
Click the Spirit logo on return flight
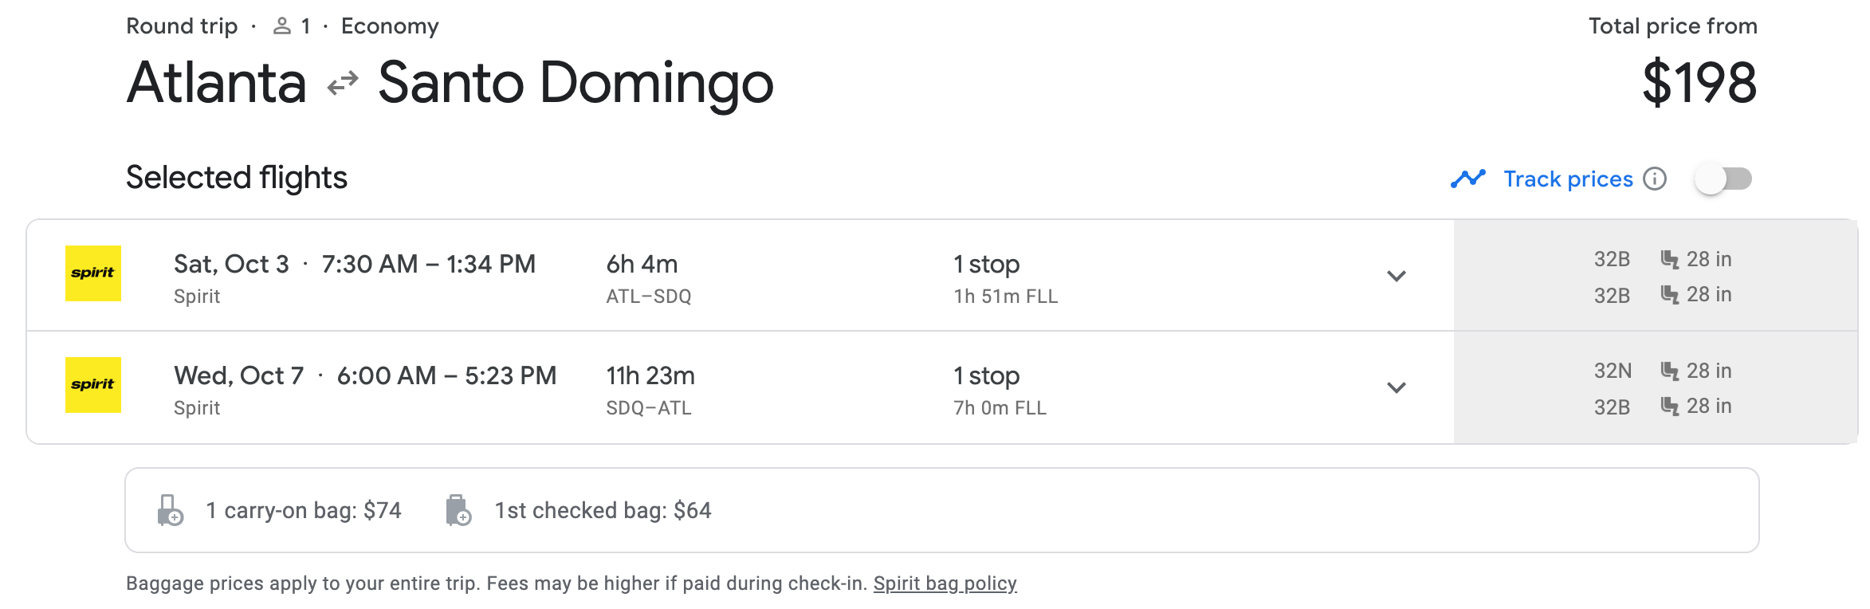(x=93, y=385)
